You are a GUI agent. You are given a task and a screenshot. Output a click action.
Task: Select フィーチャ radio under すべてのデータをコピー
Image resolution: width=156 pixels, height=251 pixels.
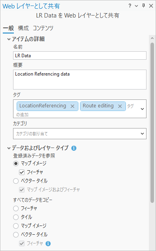16,208
